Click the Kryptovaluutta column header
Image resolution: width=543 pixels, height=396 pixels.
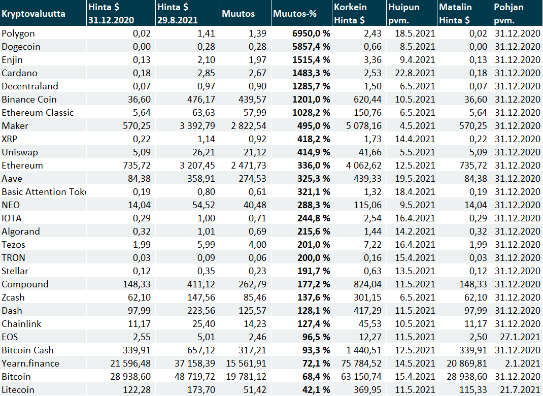(x=33, y=14)
